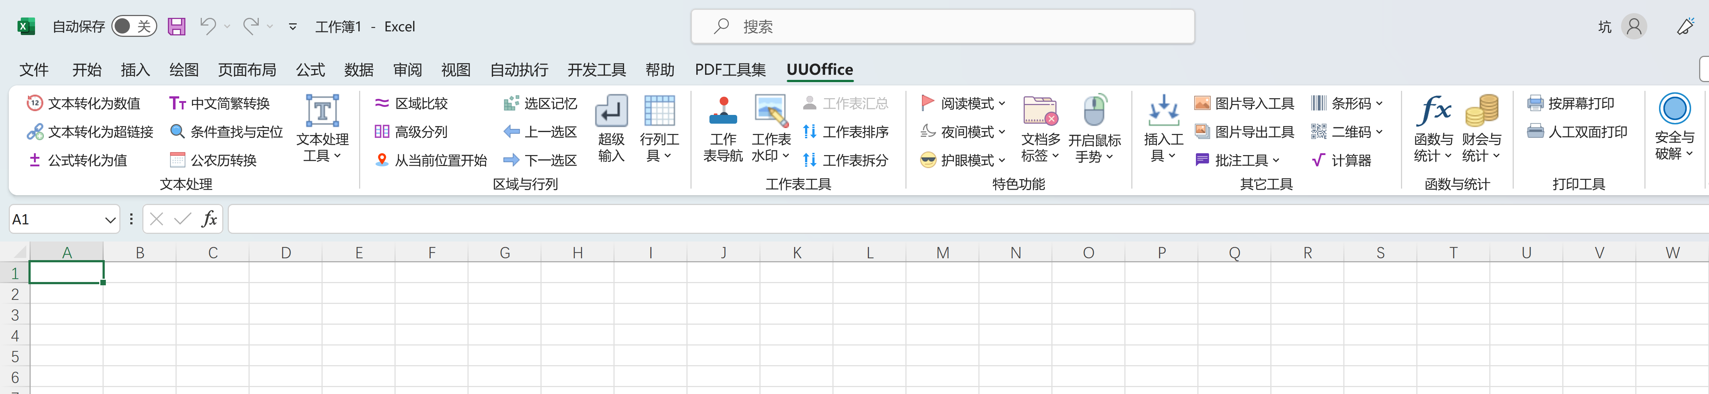Open the 文件 (File) menu
The width and height of the screenshot is (1709, 394).
click(x=34, y=70)
